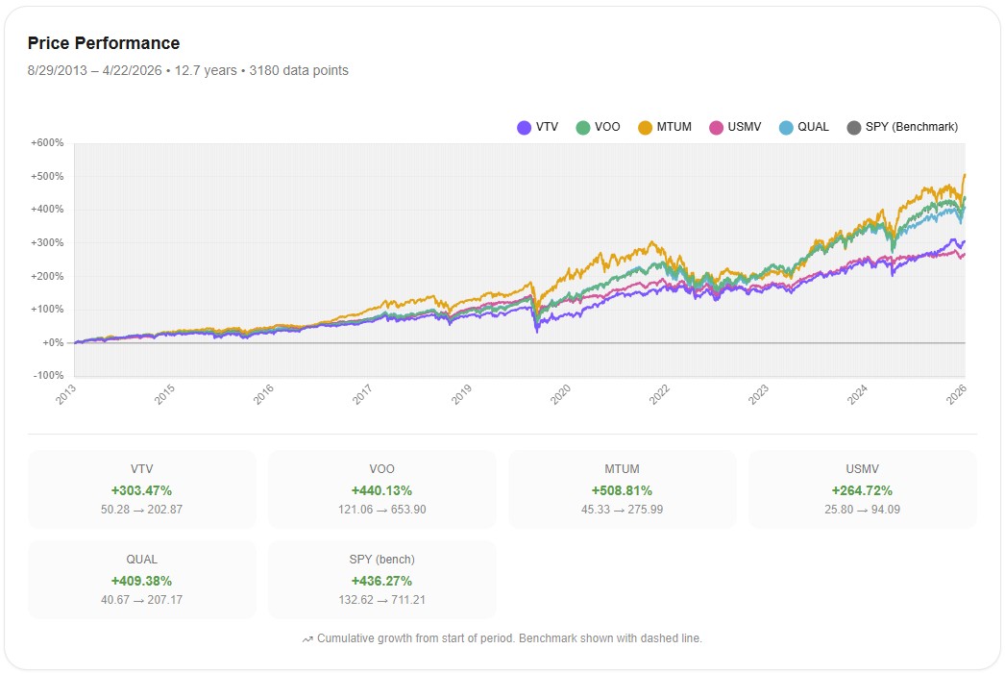The height and width of the screenshot is (674, 1005).
Task: Click MTUM price range 45.33 → 275.99
Action: pyautogui.click(x=622, y=510)
